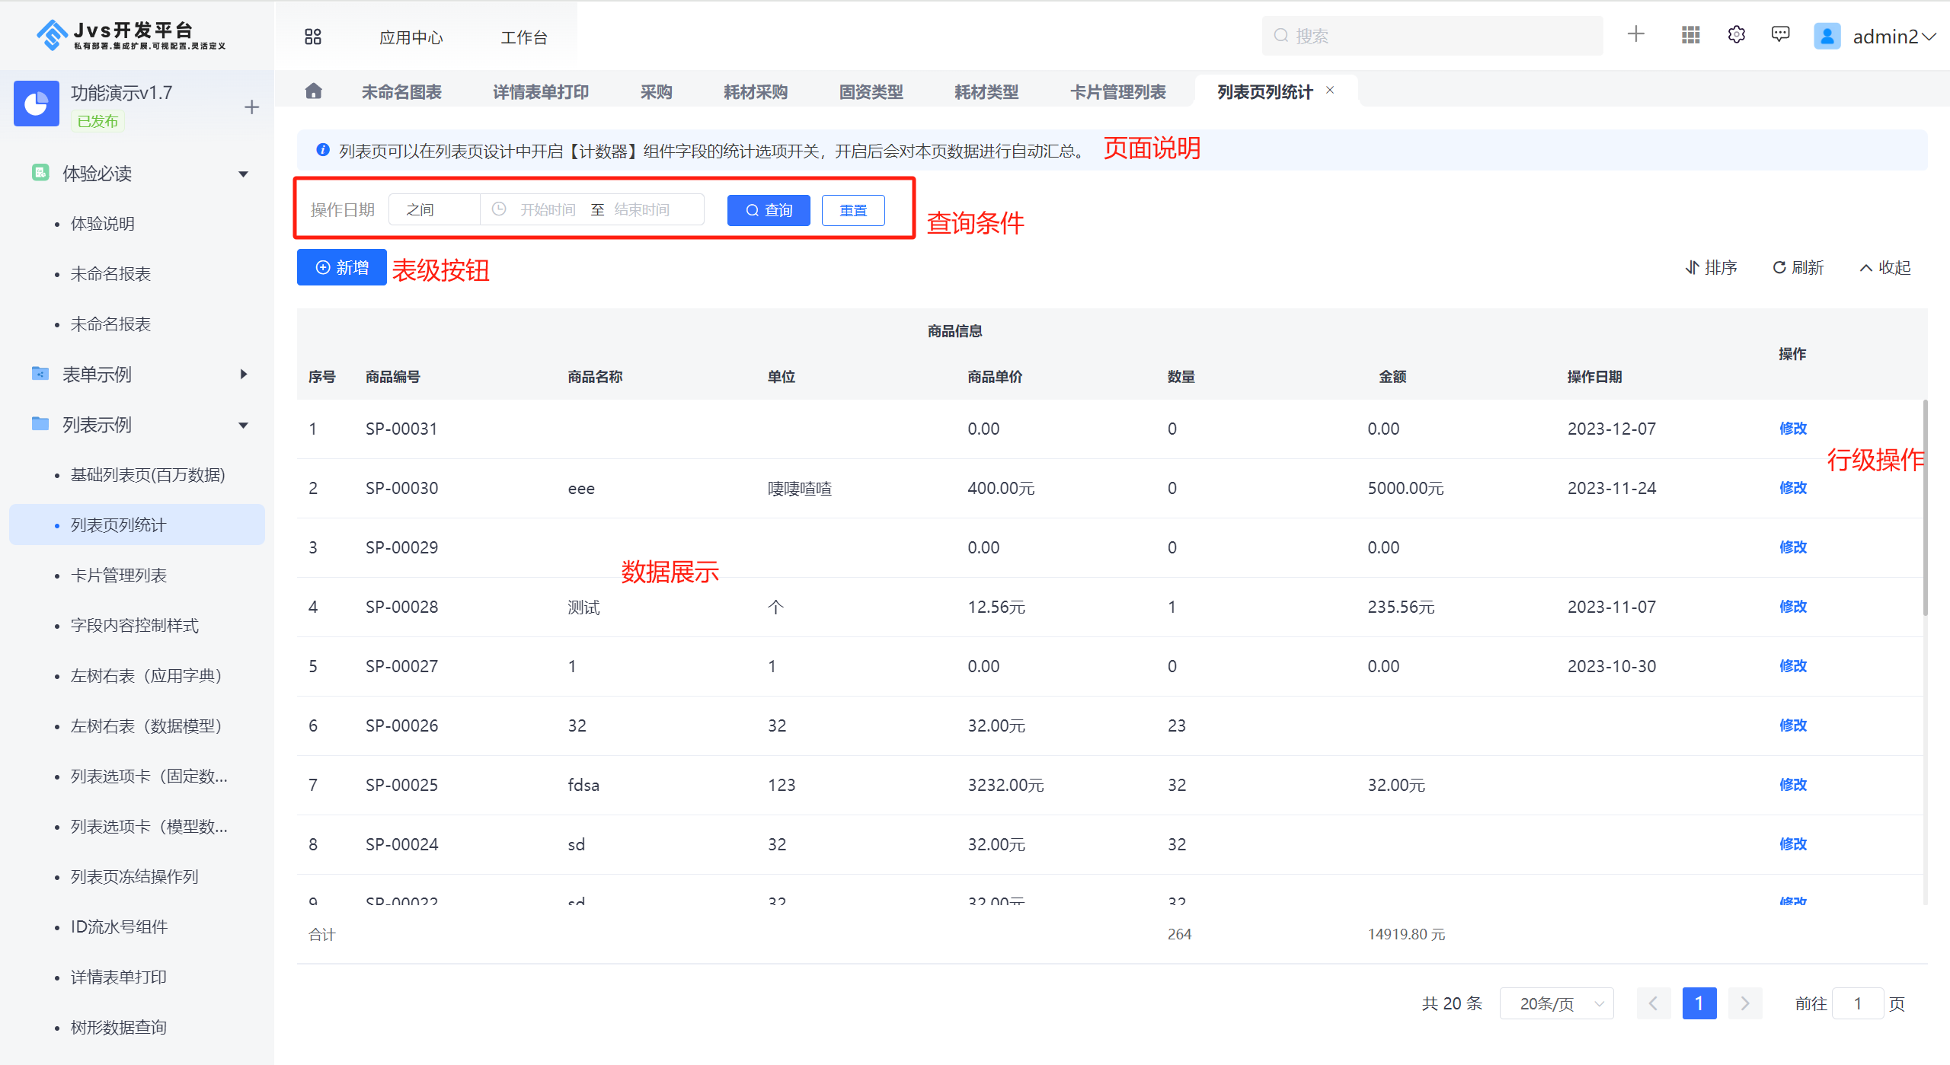Click the message bubble icon in top bar
This screenshot has height=1065, width=1950.
[x=1782, y=34]
